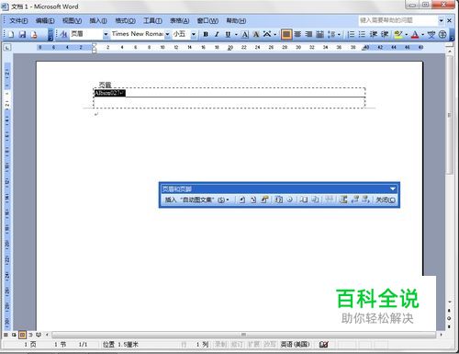Click Show Next header icon
This screenshot has width=459, height=354.
click(366, 200)
